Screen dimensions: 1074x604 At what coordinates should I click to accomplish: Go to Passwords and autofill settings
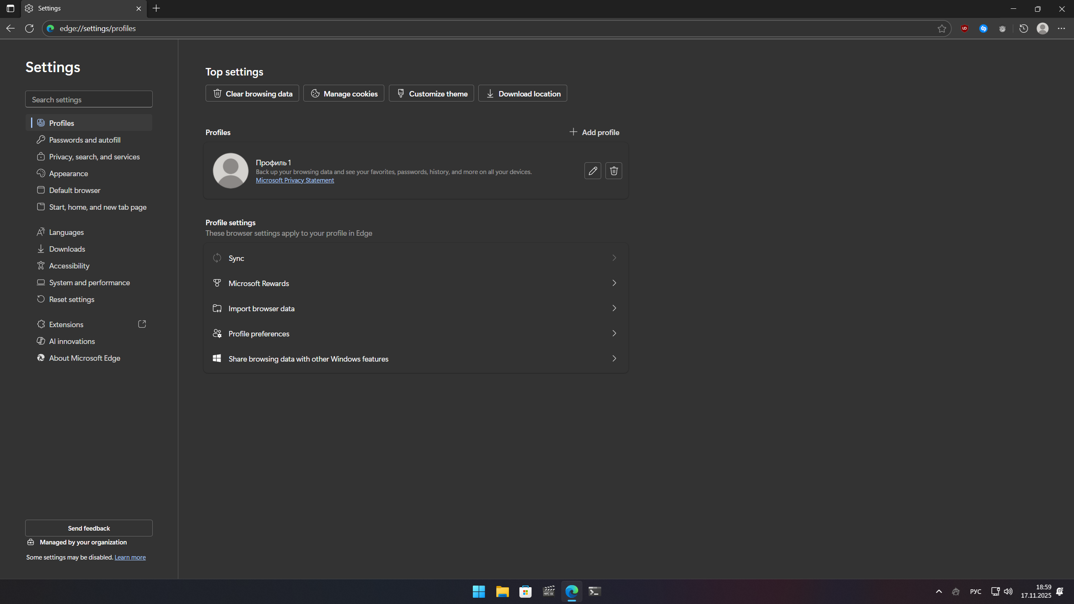(85, 140)
